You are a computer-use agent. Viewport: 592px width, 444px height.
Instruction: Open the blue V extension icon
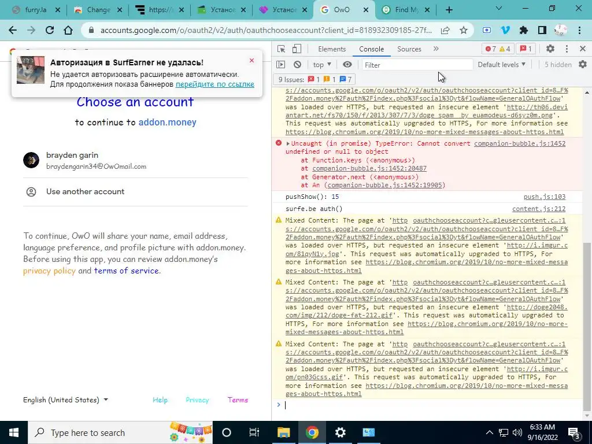point(505,30)
